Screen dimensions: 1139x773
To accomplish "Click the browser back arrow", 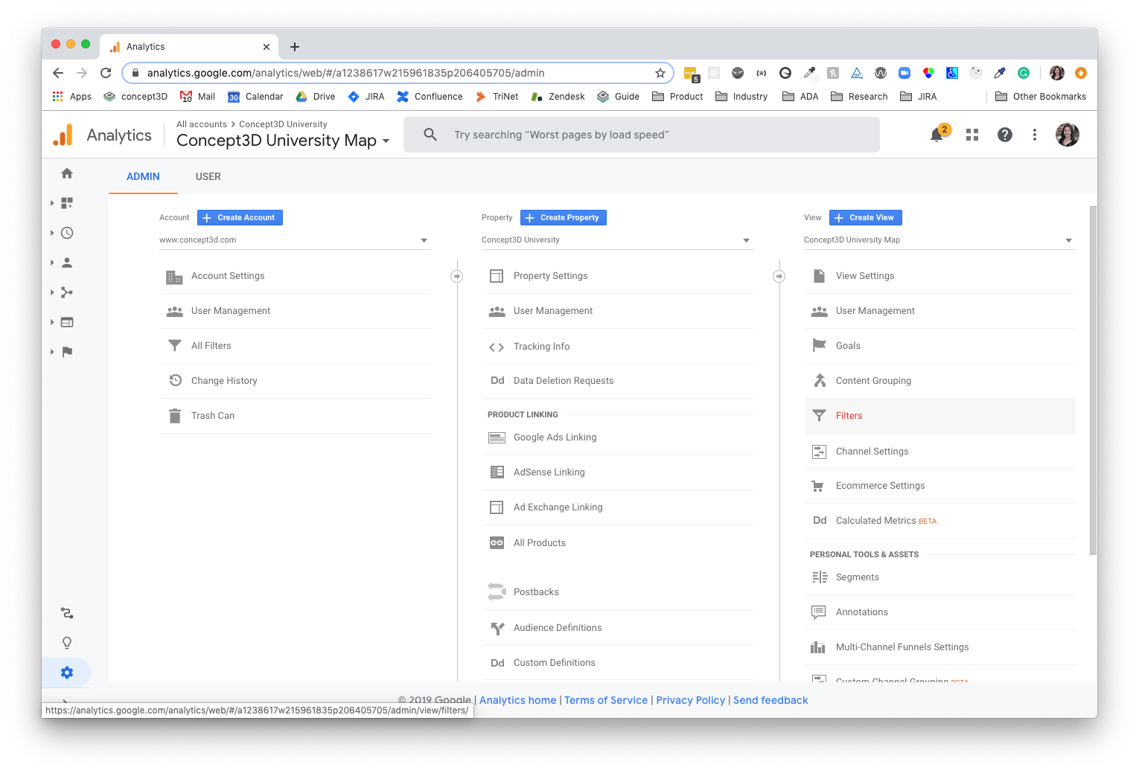I will [x=58, y=73].
